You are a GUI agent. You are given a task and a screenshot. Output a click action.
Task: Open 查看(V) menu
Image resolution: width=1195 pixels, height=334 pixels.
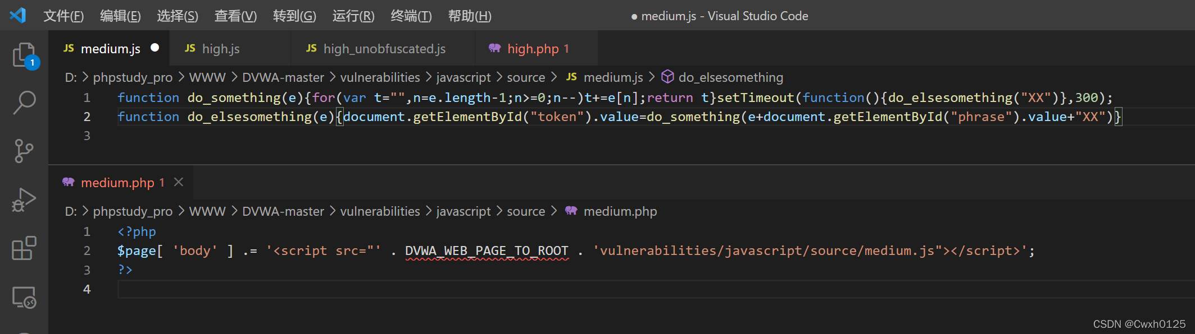(235, 16)
